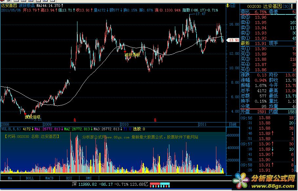Click the 123.68亿 turnover in the status bar

coord(139,184)
